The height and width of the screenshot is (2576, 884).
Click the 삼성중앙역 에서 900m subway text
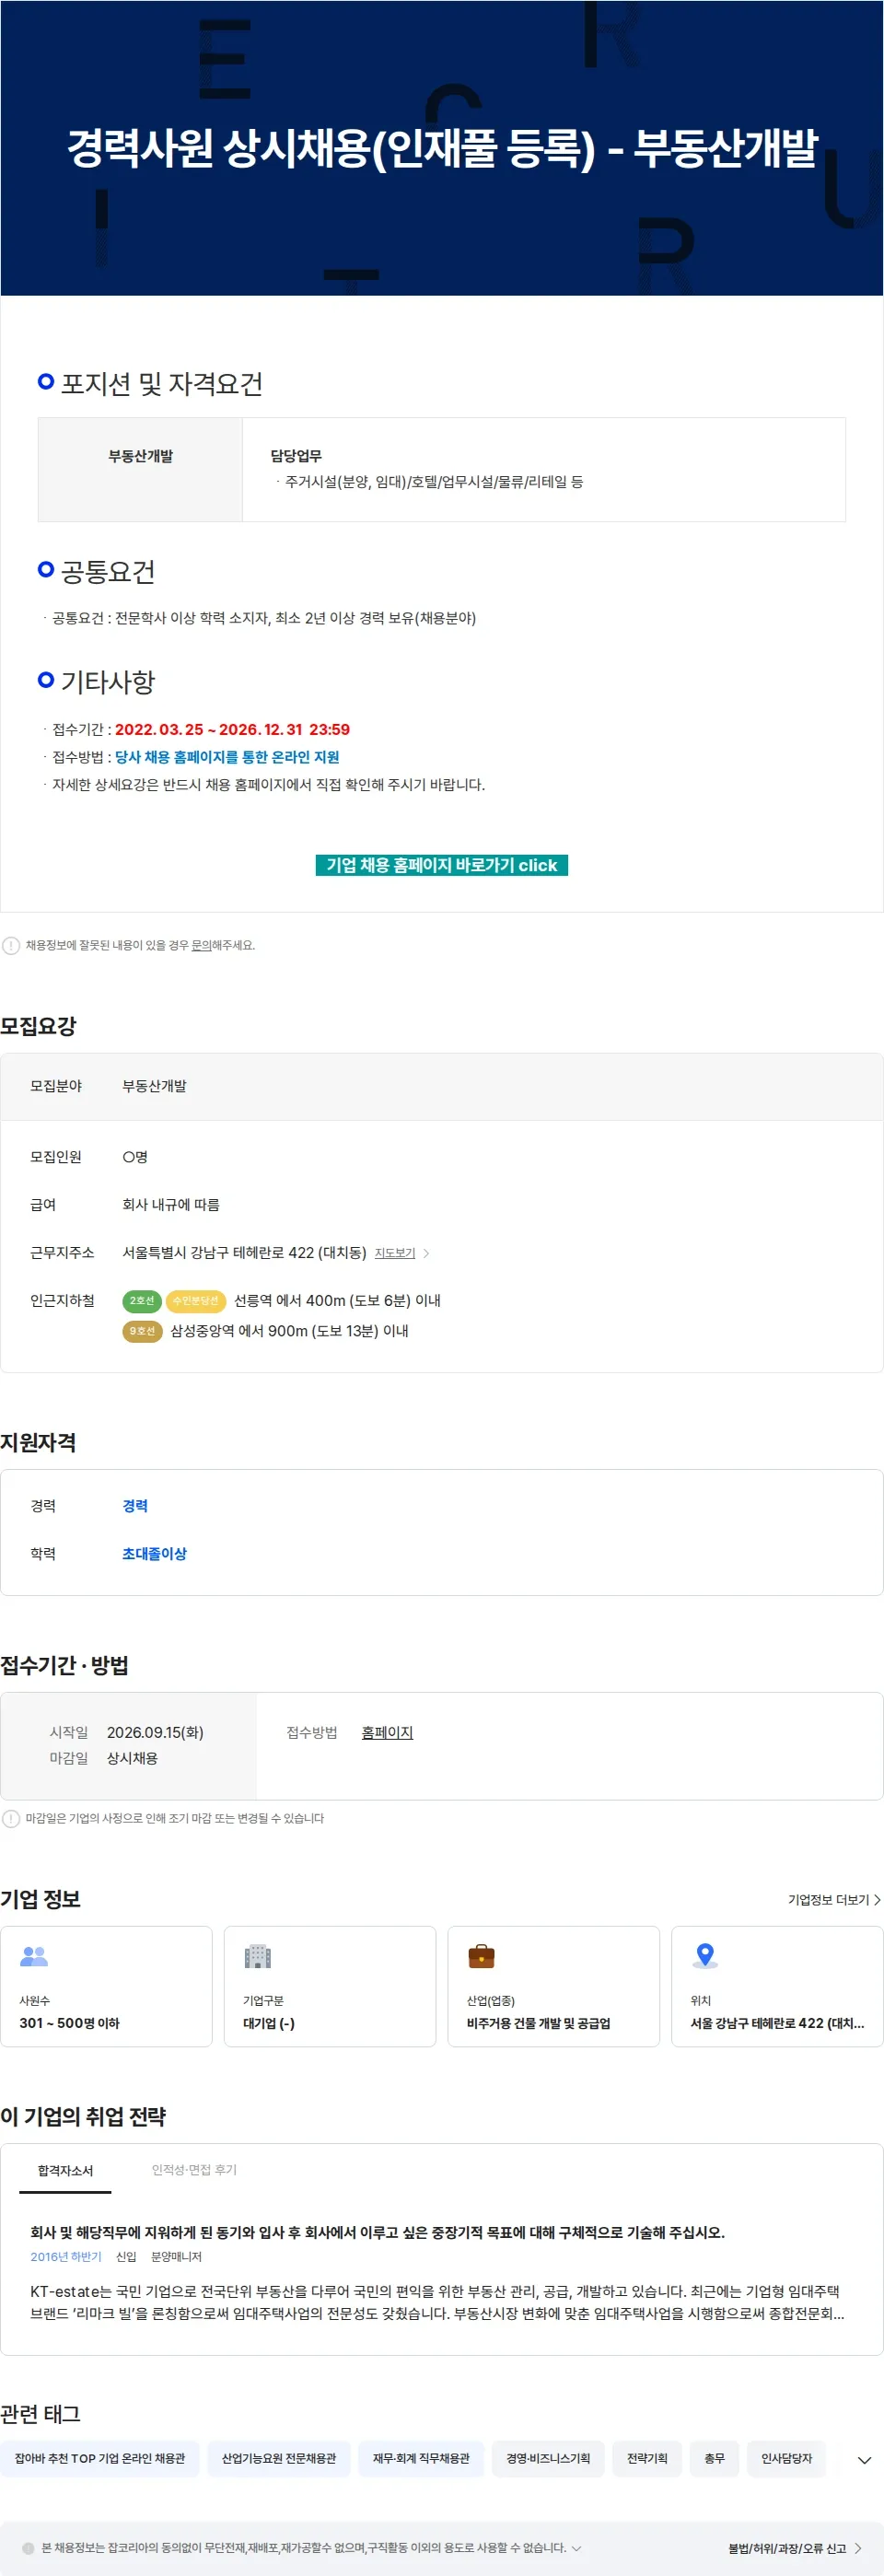click(289, 1331)
